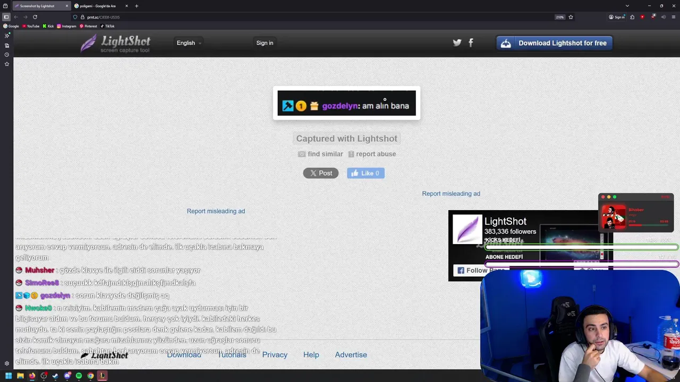Open Lightshot Twitter bird icon
The height and width of the screenshot is (382, 680).
(457, 43)
